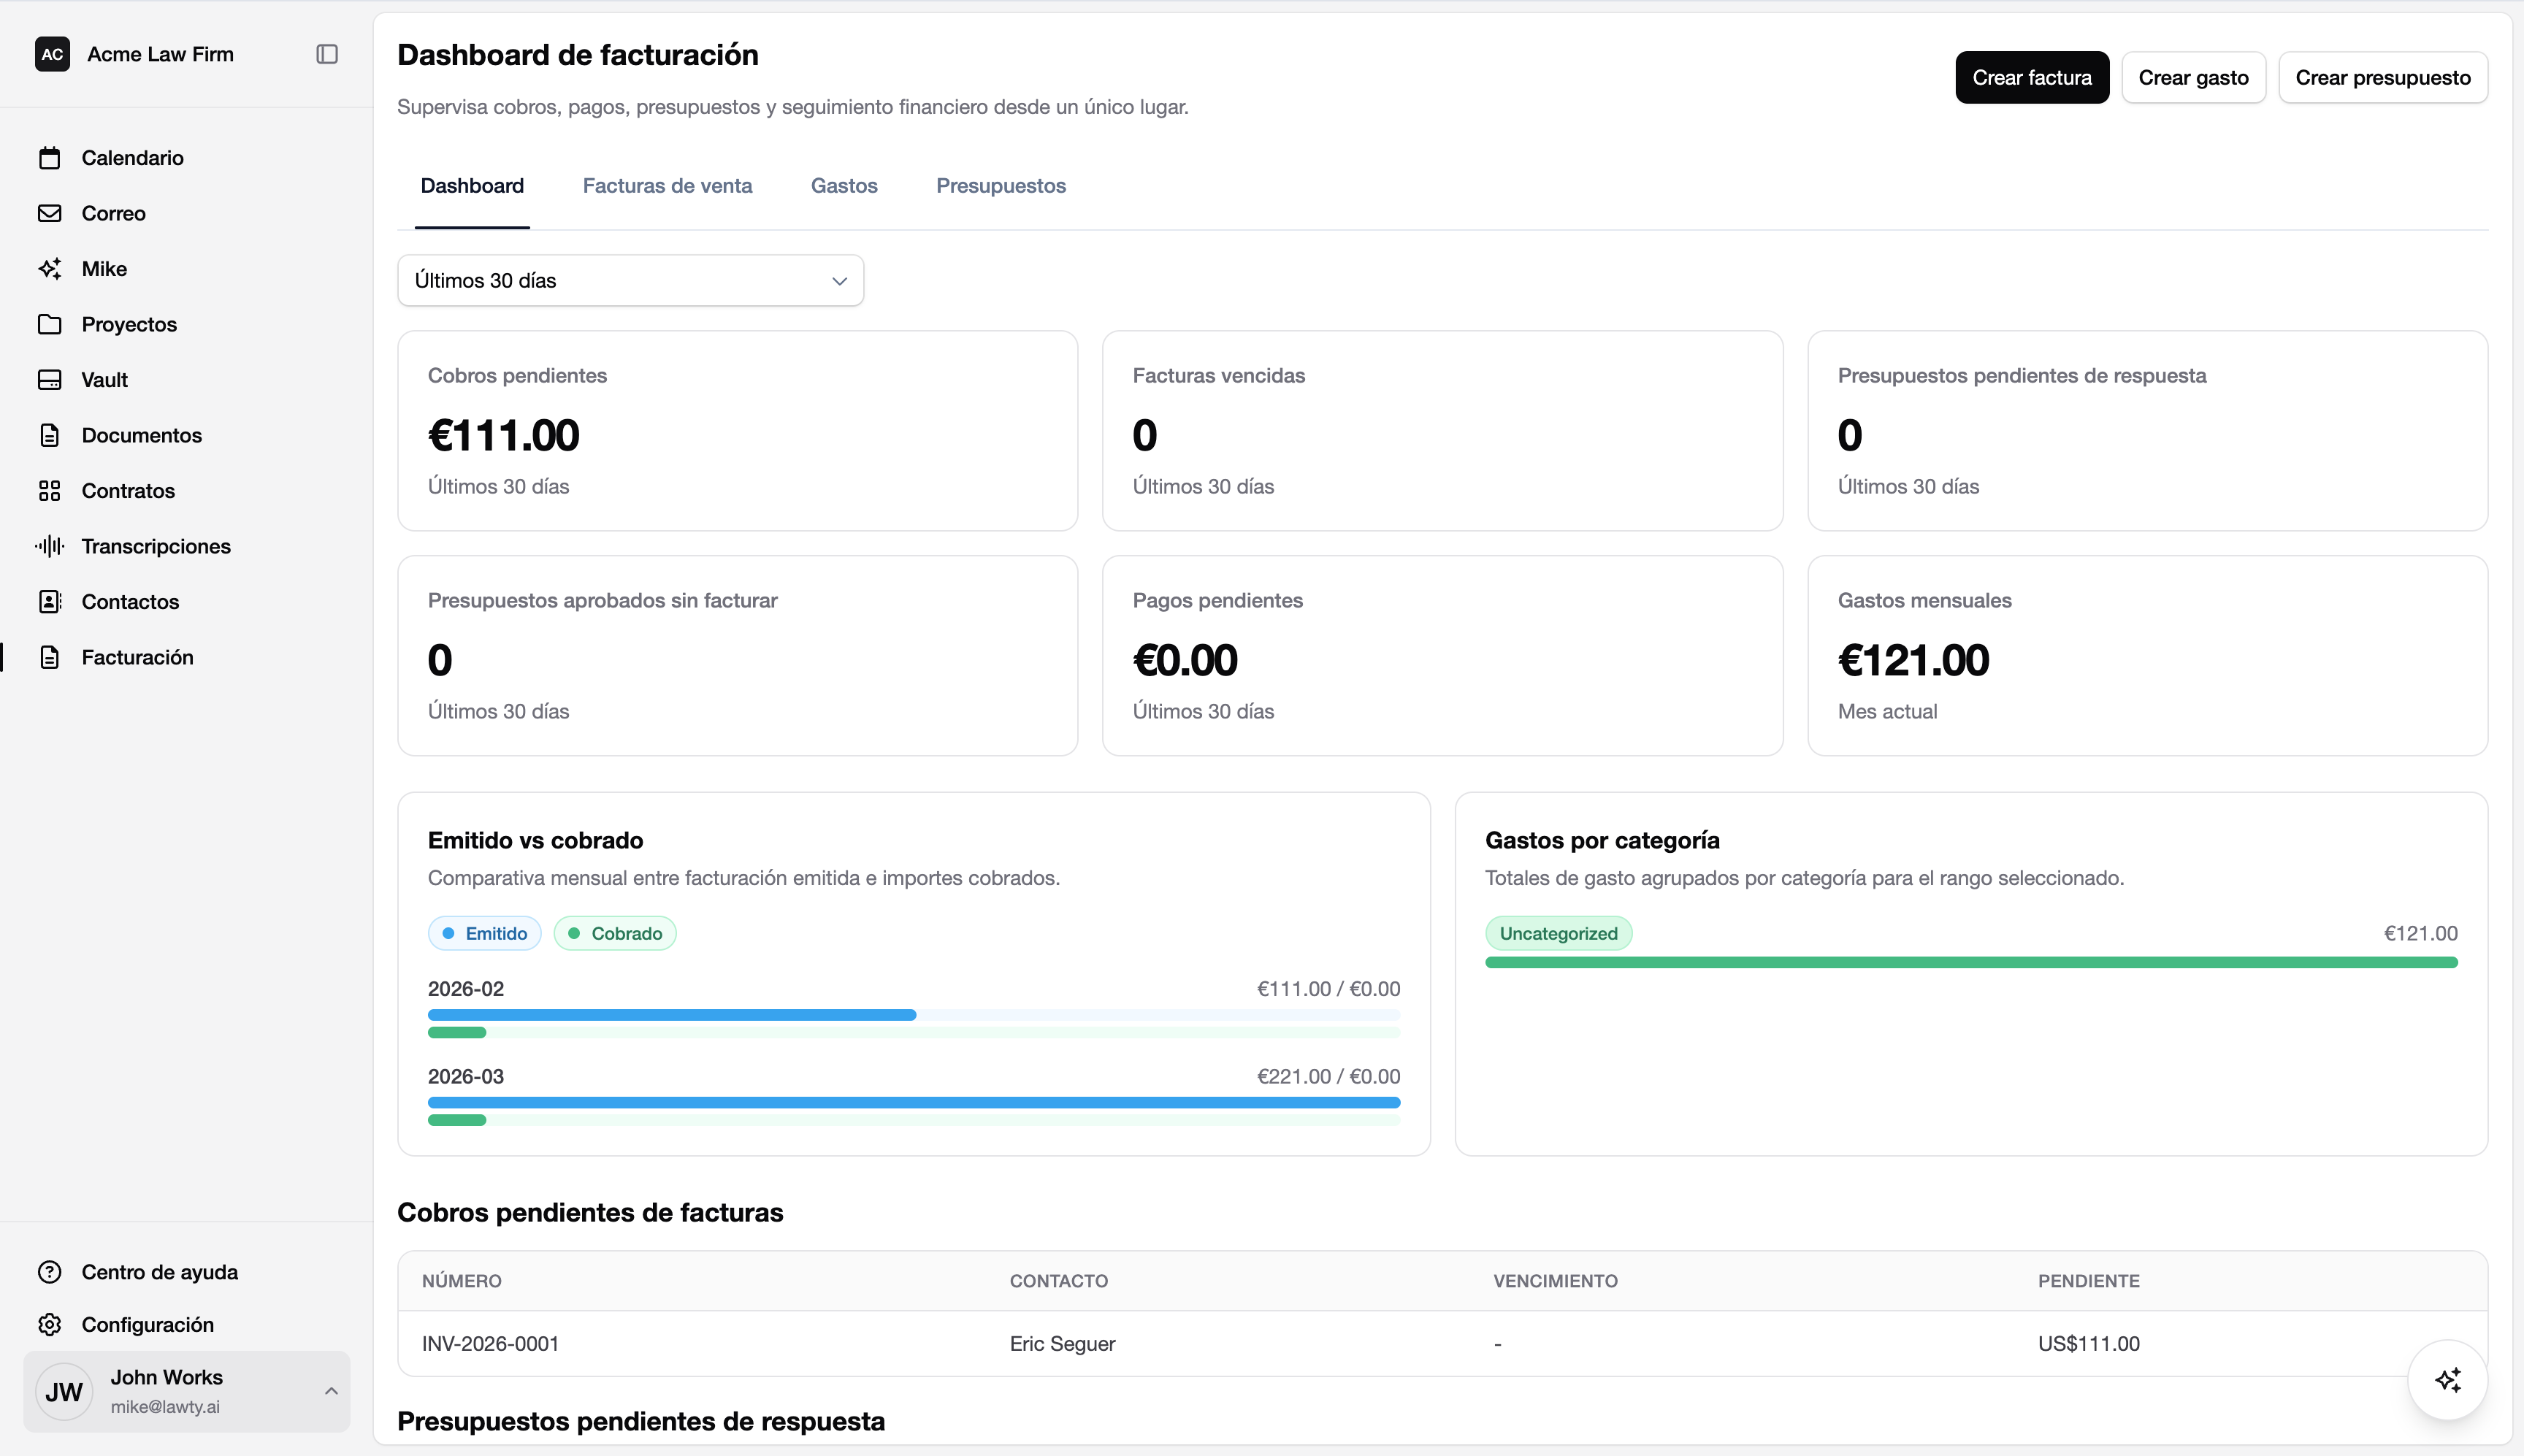
Task: Click the AI sparkle assistant bubble
Action: (x=2447, y=1379)
